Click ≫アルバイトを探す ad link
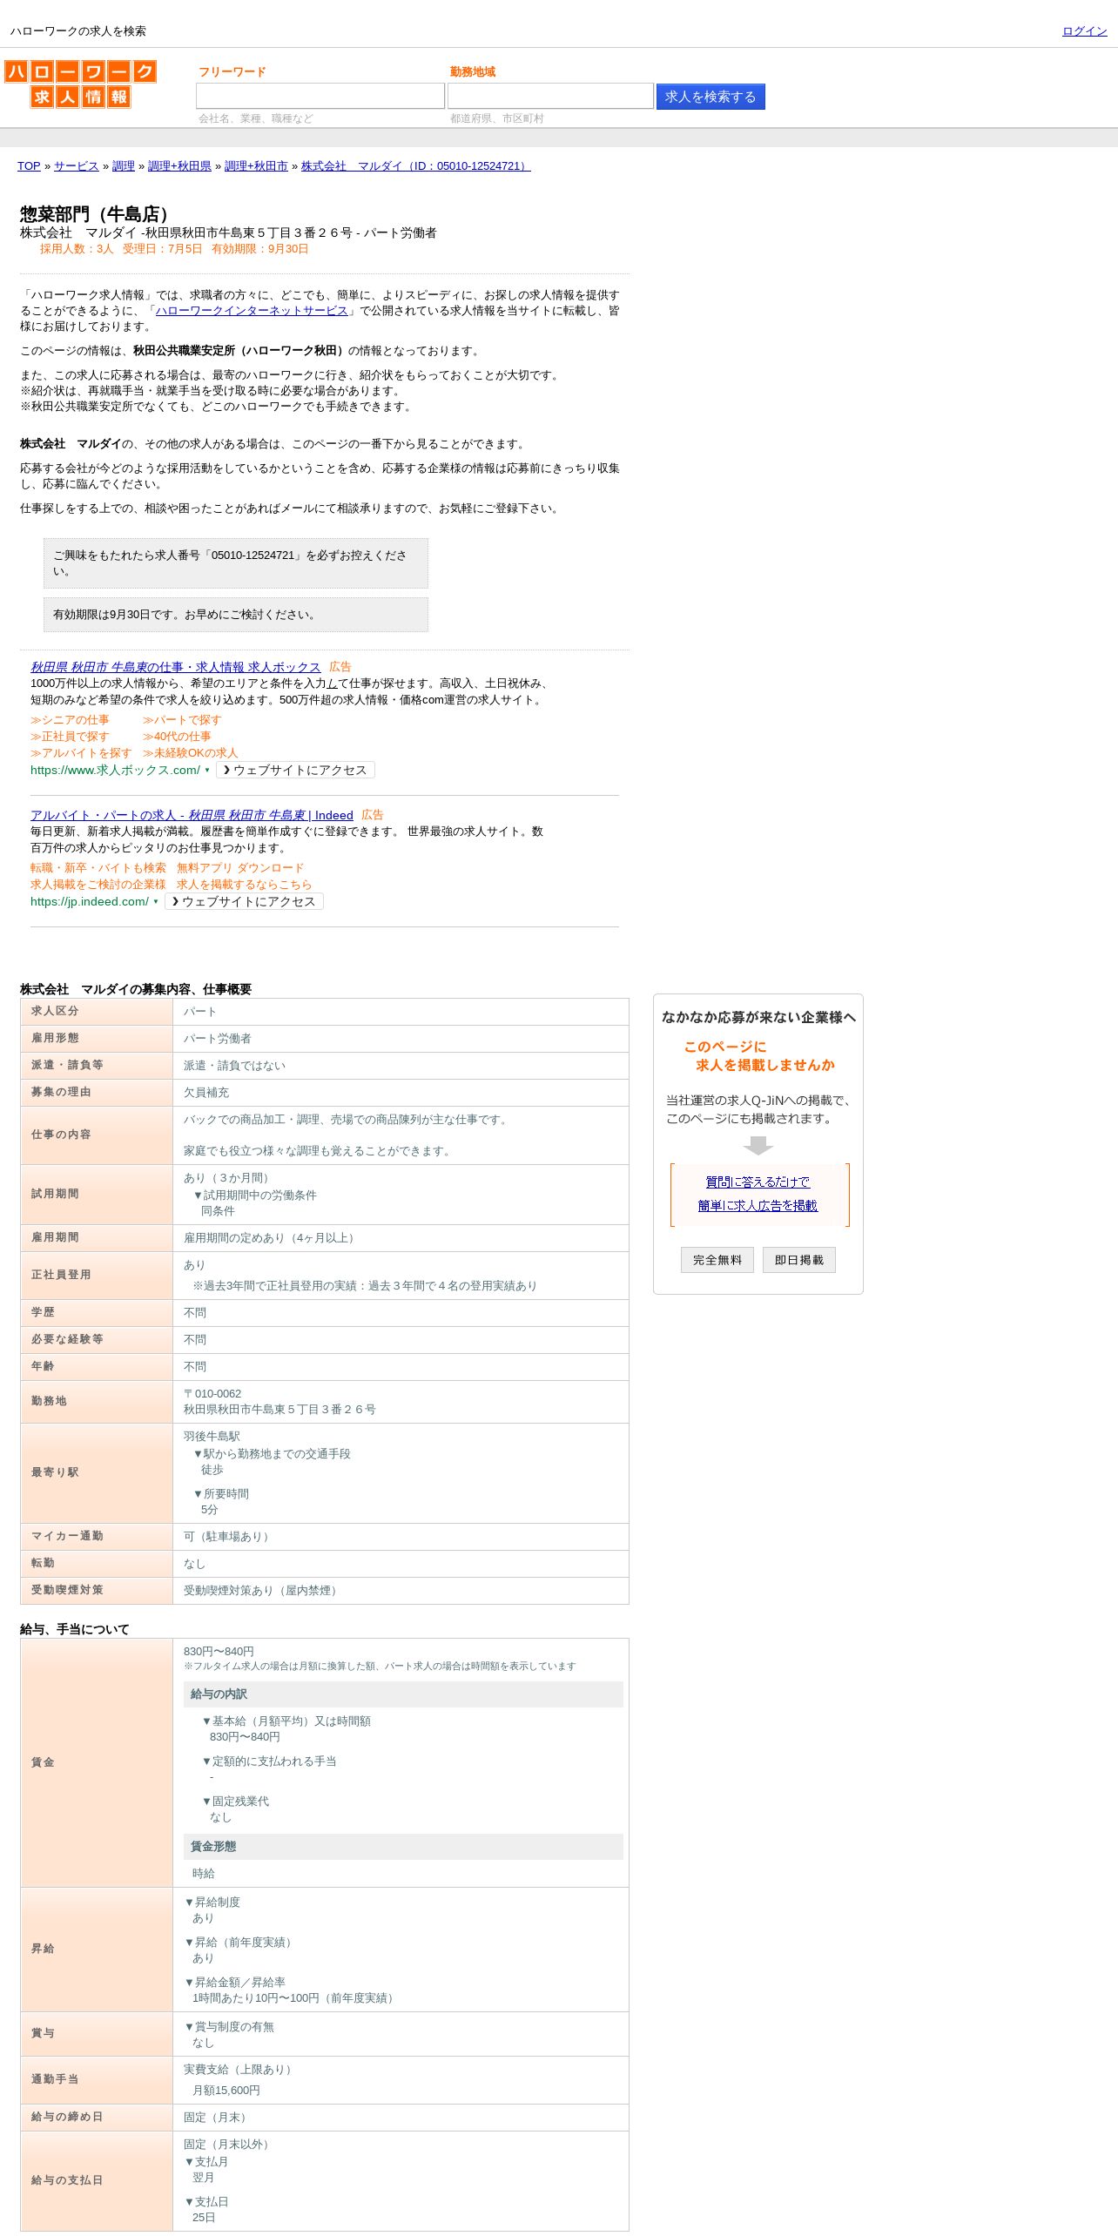Screen dimensions: 1118x2236 point(81,753)
